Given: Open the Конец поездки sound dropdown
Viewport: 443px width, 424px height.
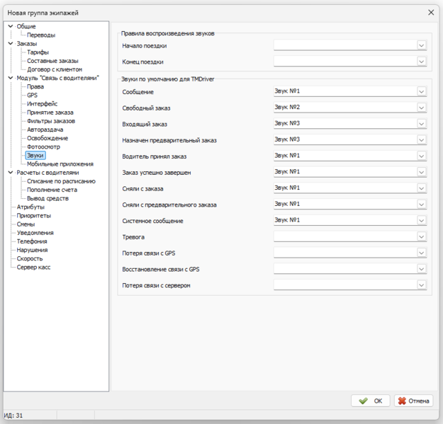Looking at the screenshot, I should pyautogui.click(x=422, y=62).
